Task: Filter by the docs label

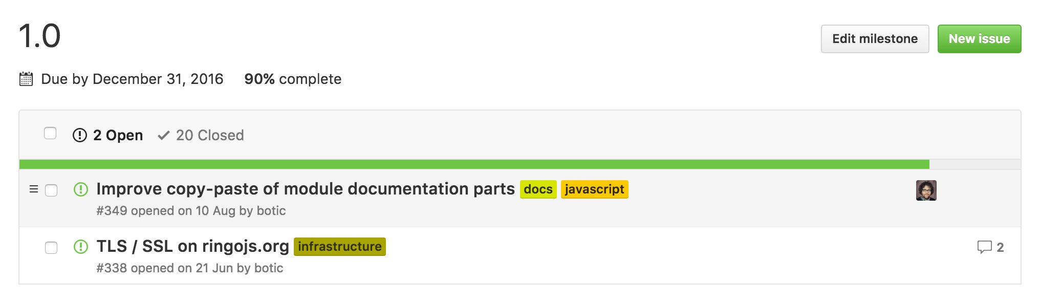Action: 538,189
